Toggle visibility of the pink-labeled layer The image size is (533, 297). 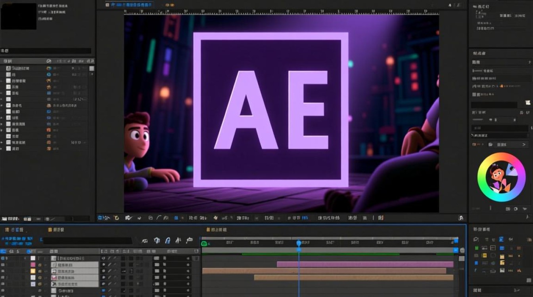pos(3,265)
